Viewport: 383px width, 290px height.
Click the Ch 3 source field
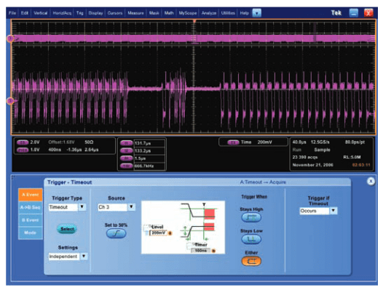click(x=113, y=207)
